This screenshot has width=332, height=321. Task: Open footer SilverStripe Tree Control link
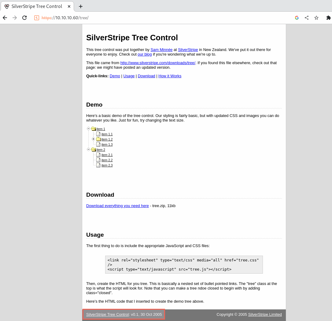(x=107, y=315)
